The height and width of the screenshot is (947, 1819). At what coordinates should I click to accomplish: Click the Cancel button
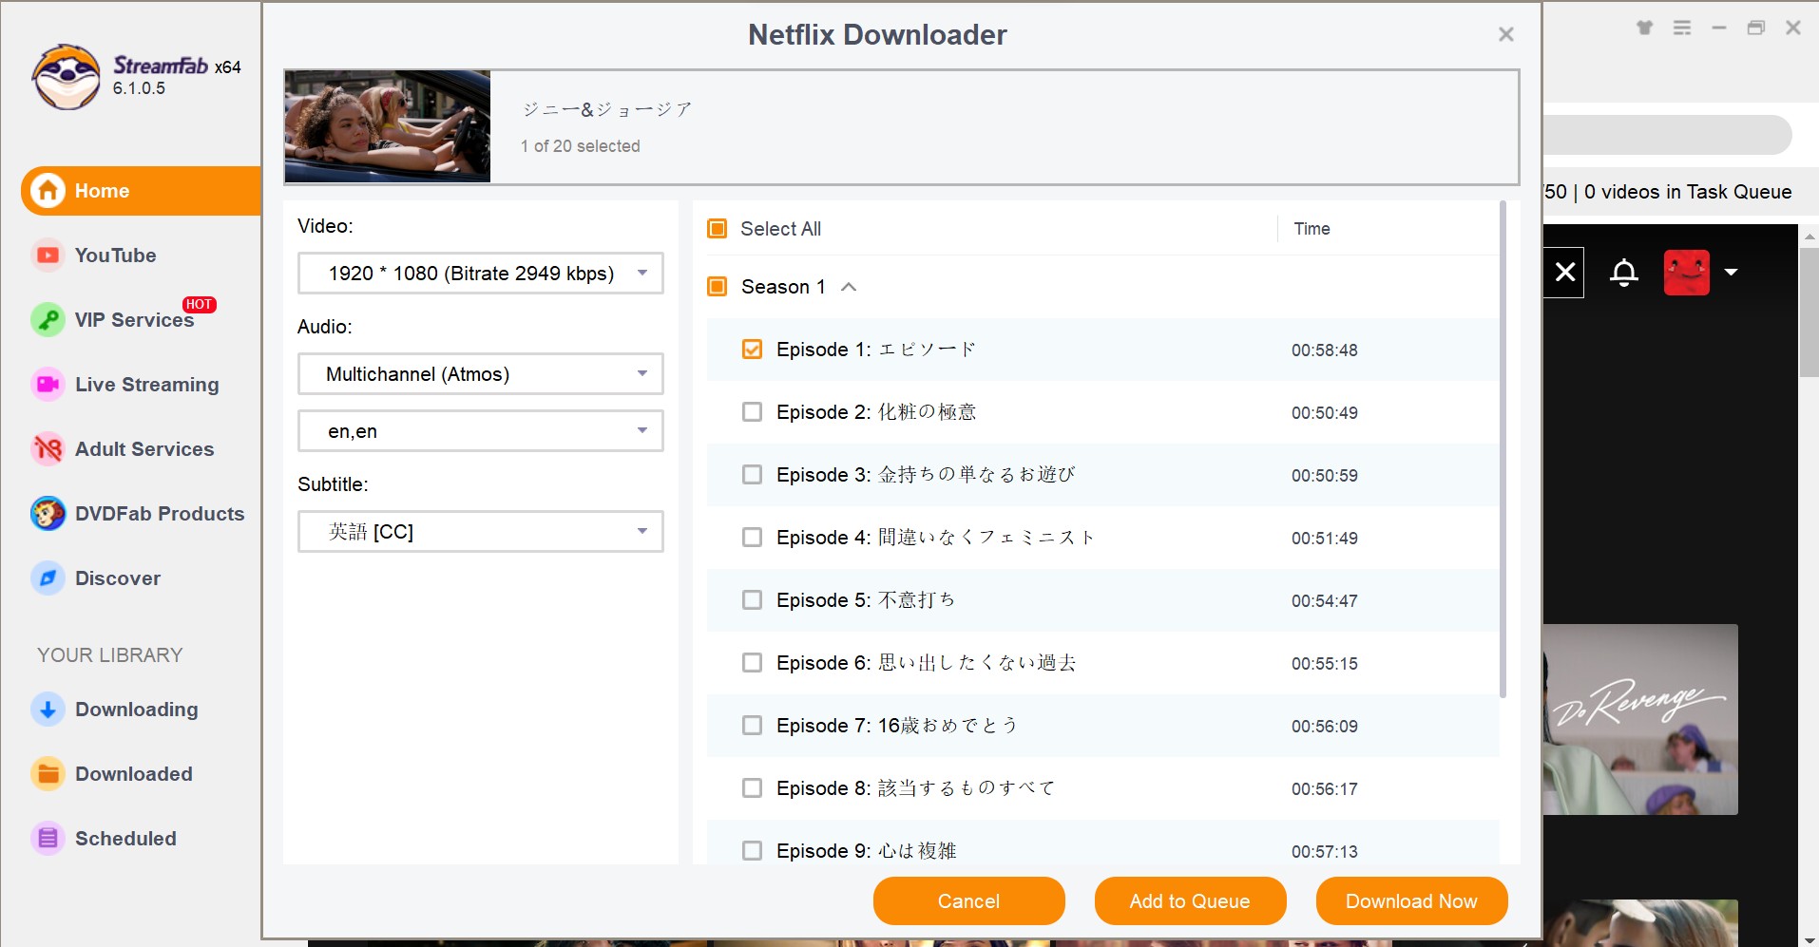pyautogui.click(x=969, y=901)
